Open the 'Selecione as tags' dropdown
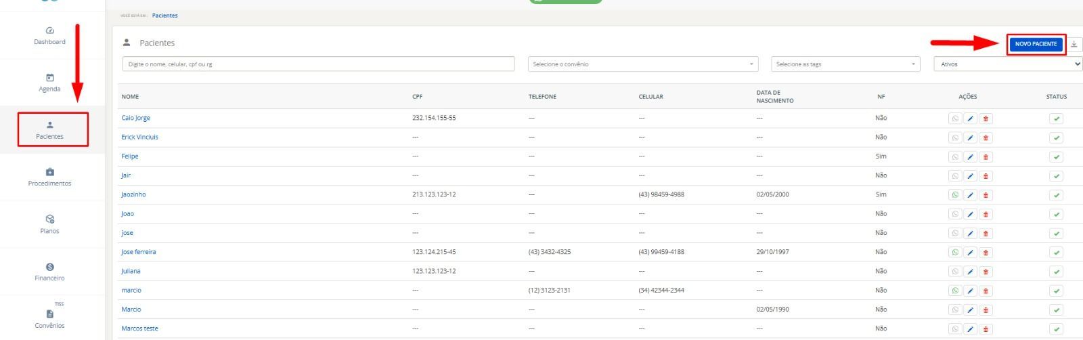The height and width of the screenshot is (340, 1083). pyautogui.click(x=845, y=64)
